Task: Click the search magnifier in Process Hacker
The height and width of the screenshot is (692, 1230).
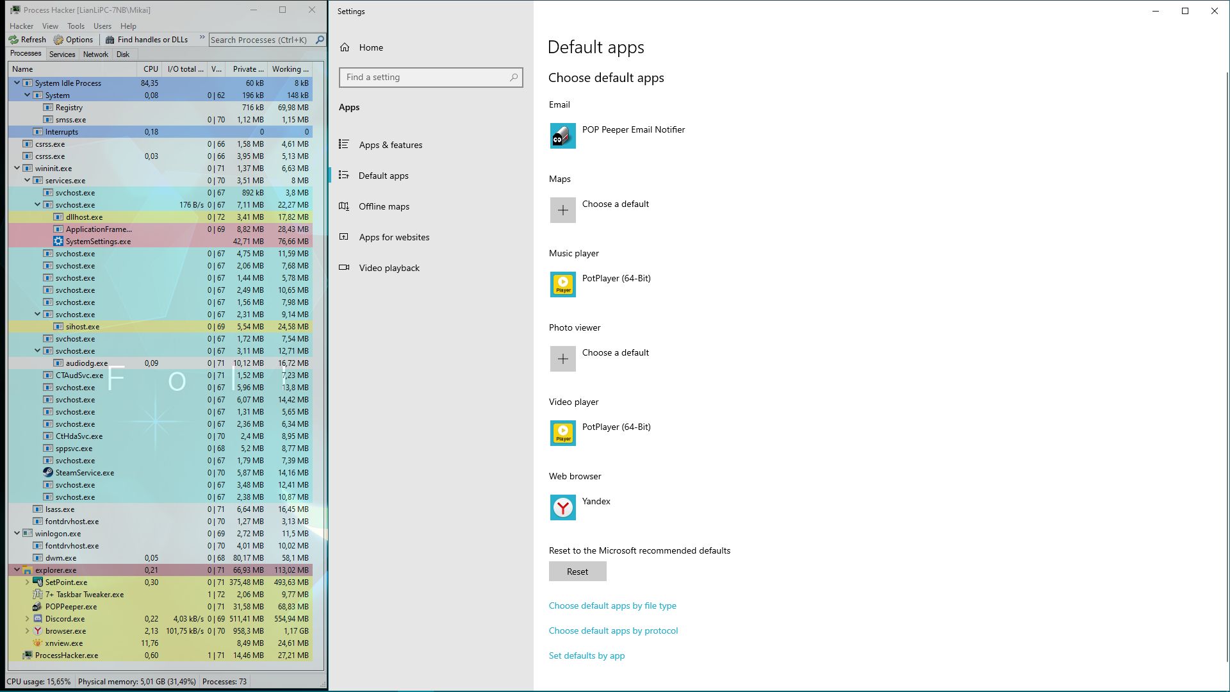Action: [x=320, y=40]
